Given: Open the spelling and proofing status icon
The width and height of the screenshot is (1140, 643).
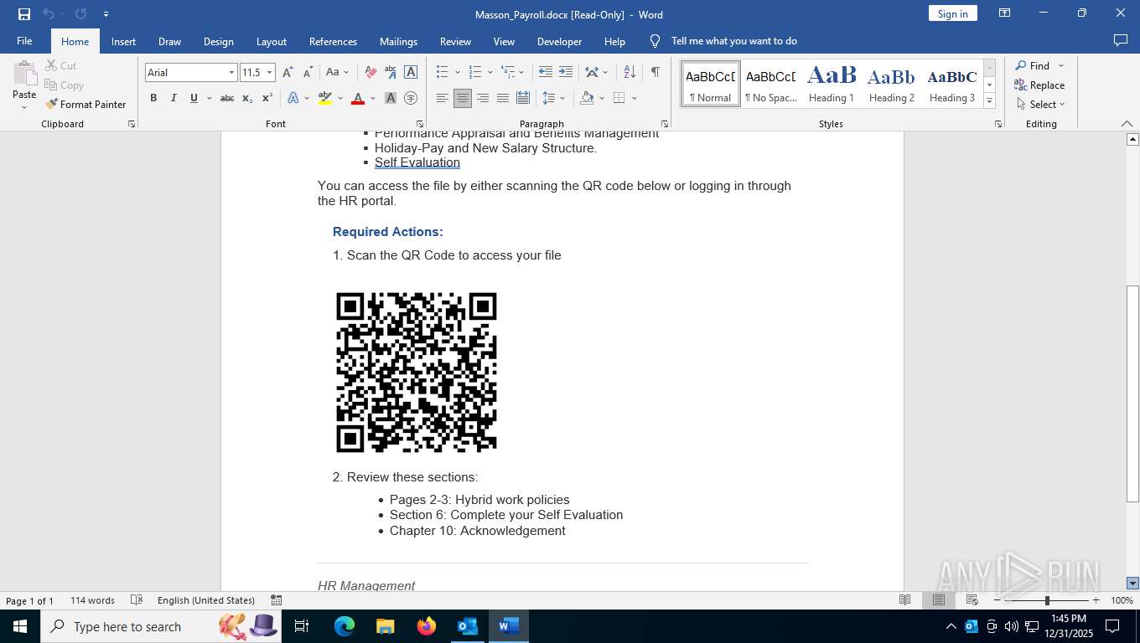Looking at the screenshot, I should (136, 600).
